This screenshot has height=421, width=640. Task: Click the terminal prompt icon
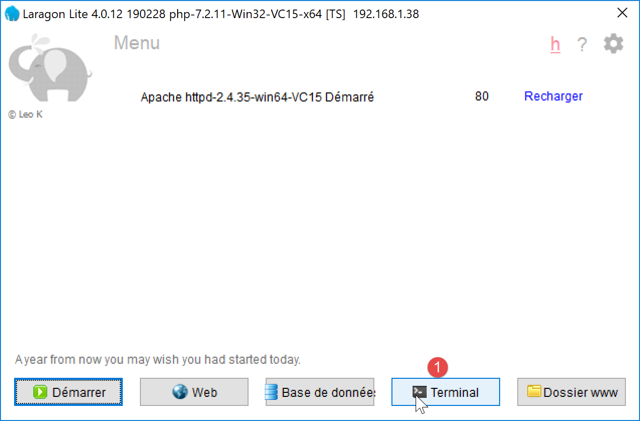(x=420, y=392)
